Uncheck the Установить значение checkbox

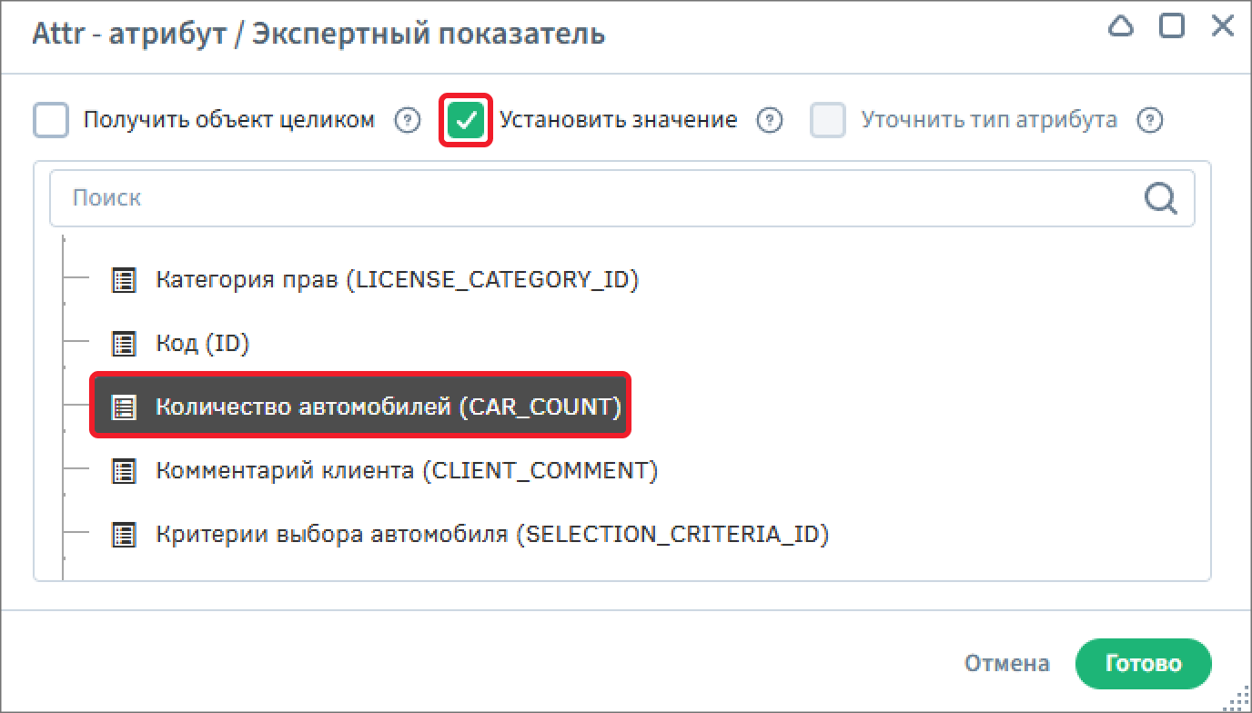coord(466,120)
